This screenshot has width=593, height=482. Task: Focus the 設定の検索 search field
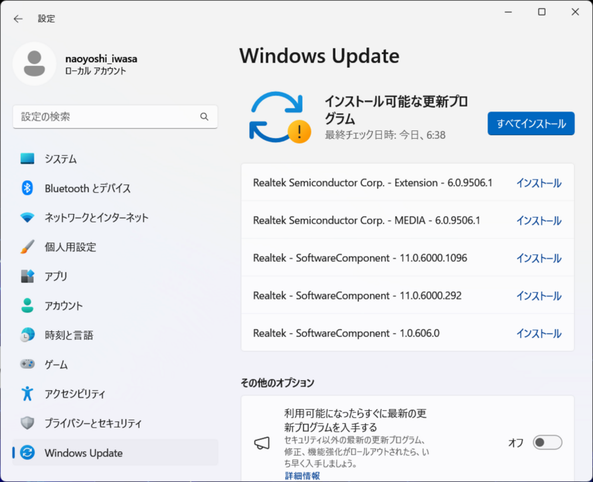(107, 117)
